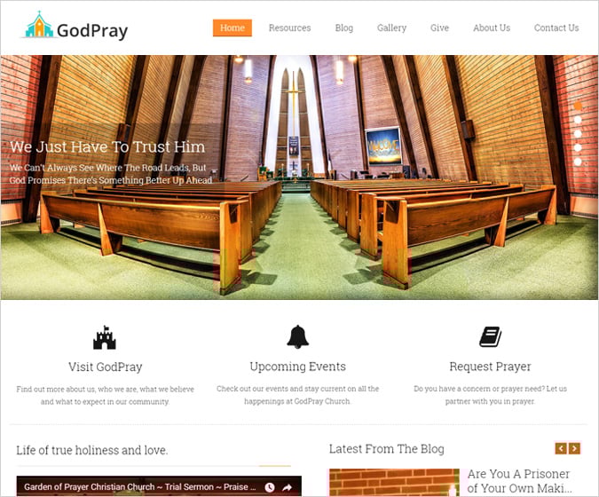
Task: Click the Watch Later clock icon on video
Action: tap(270, 487)
